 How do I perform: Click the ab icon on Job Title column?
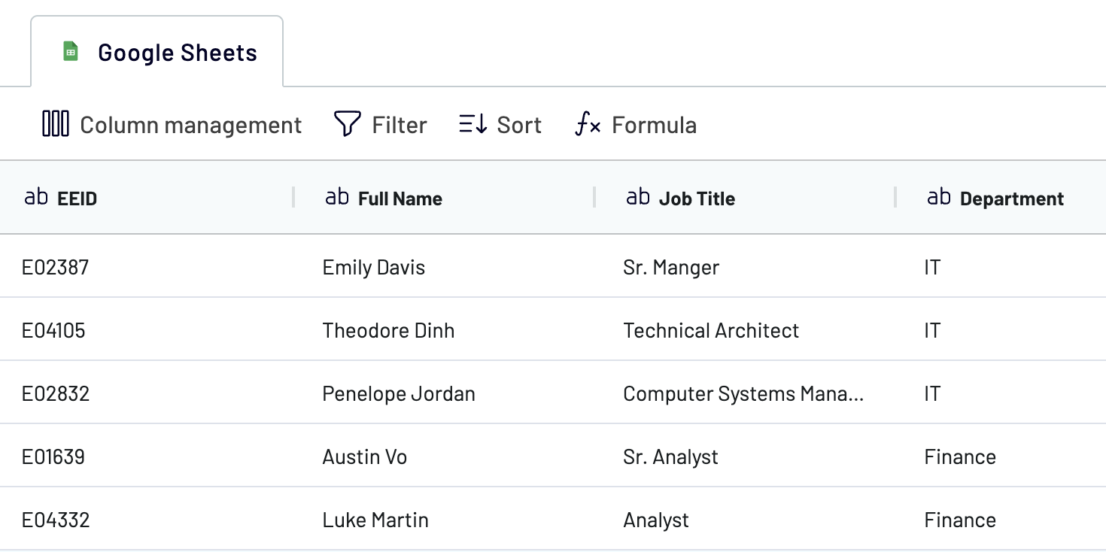(637, 197)
